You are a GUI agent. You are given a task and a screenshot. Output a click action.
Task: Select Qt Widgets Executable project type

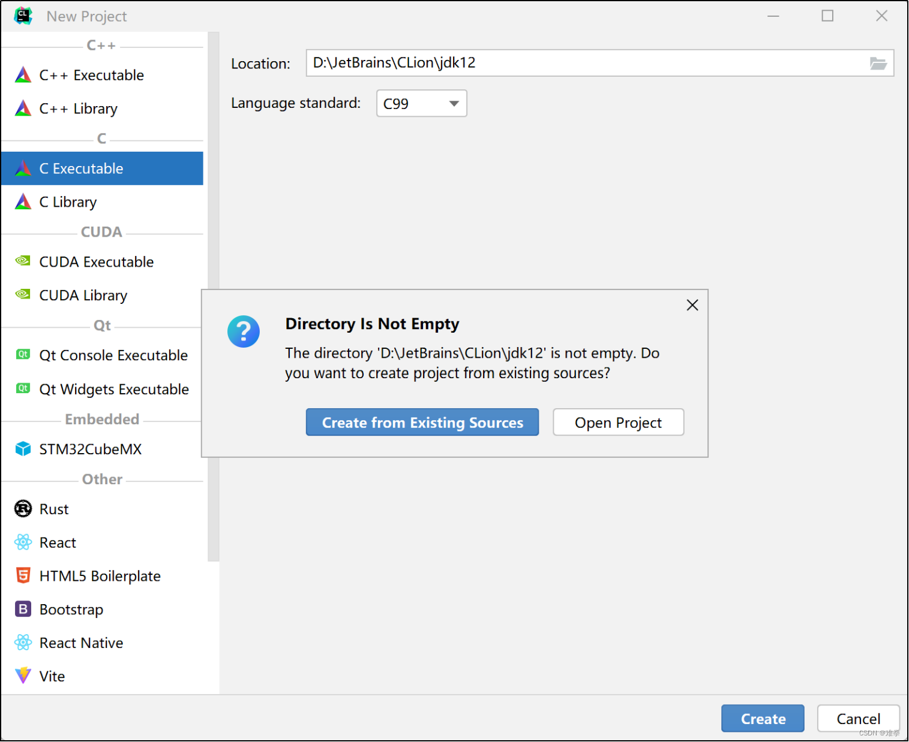point(102,389)
